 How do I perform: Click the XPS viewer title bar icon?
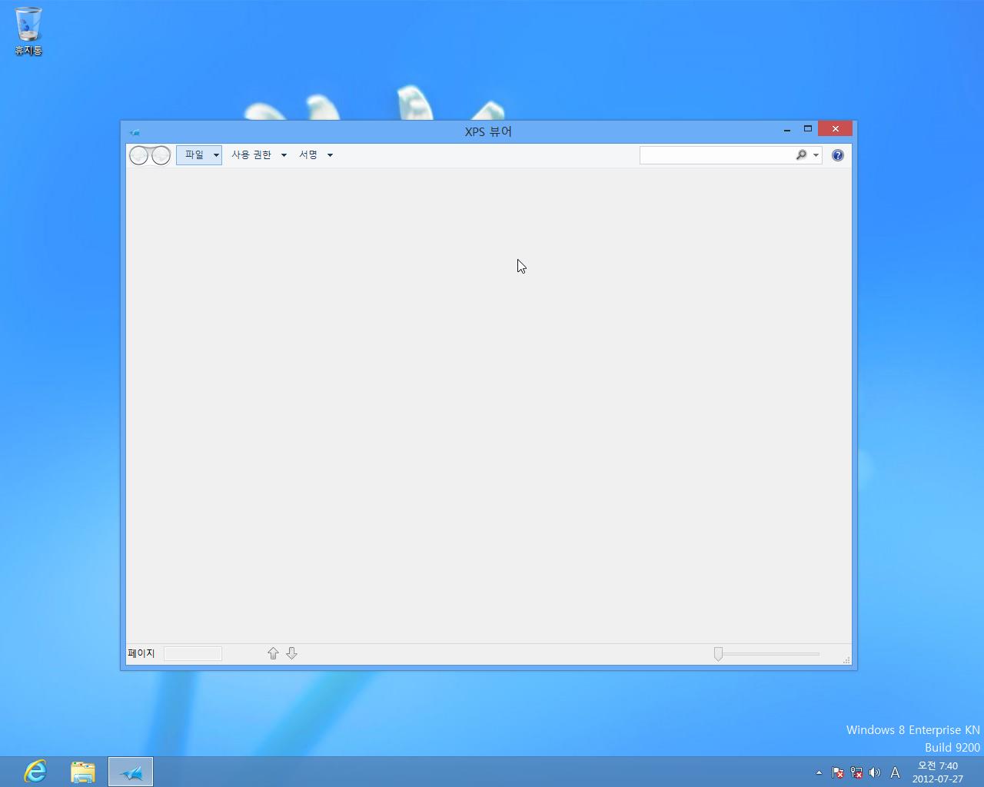(135, 132)
